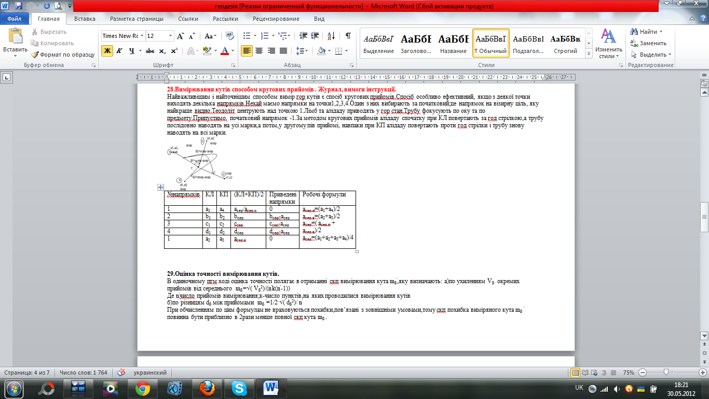709x399 pixels.
Task: Center-align the paragraph text
Action: coord(258,51)
